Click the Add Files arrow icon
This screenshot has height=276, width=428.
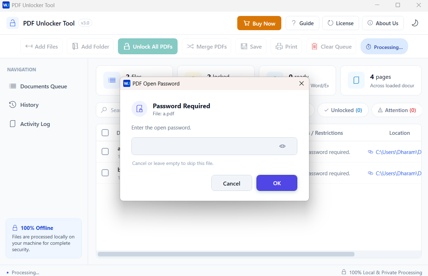(x=29, y=46)
